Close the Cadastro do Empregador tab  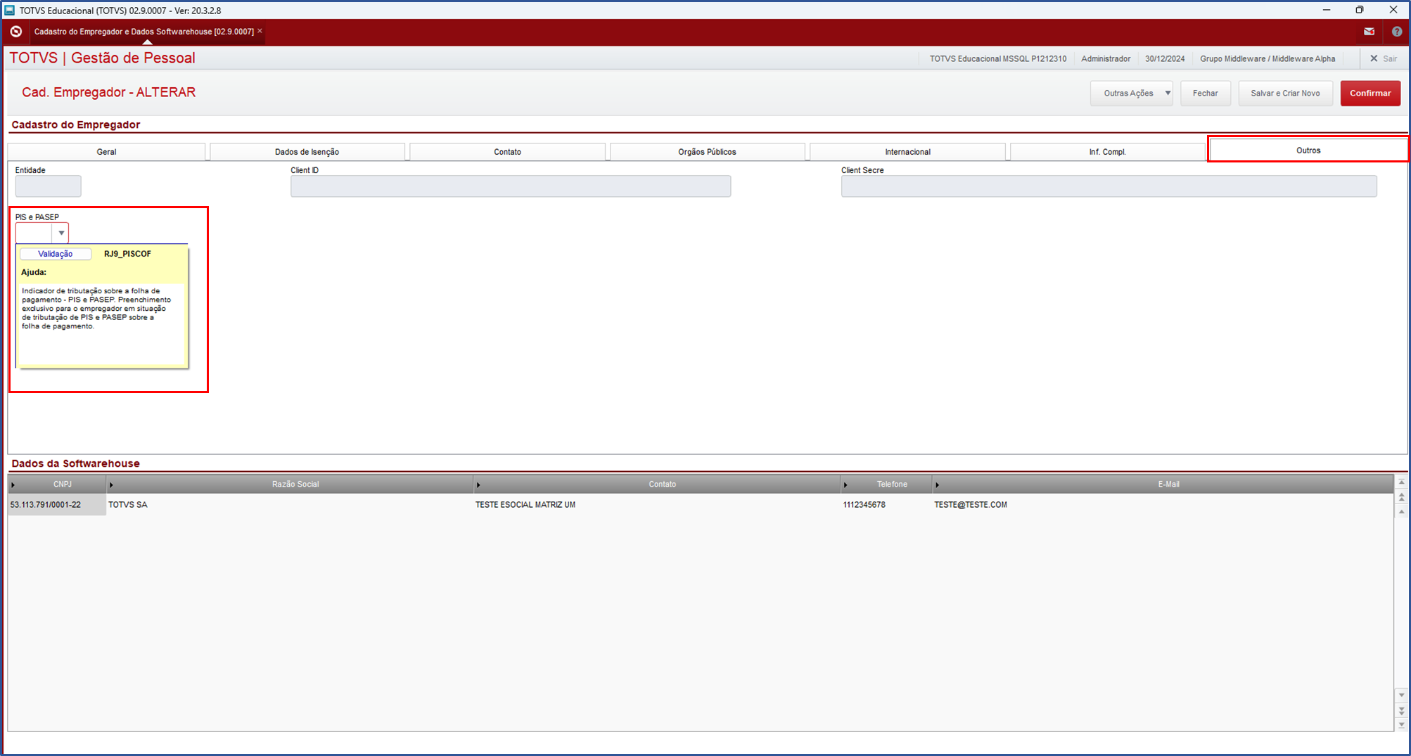coord(260,31)
